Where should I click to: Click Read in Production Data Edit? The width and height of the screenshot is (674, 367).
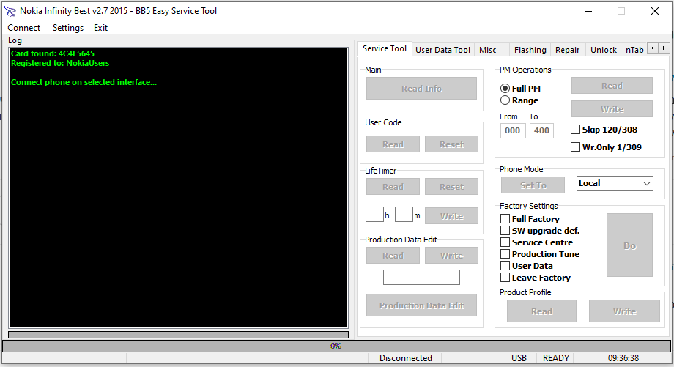[x=393, y=256]
